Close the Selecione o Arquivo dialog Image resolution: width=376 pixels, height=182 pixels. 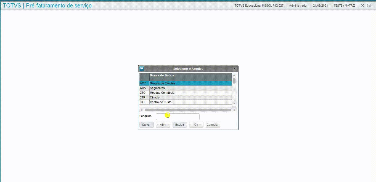pos(235,69)
